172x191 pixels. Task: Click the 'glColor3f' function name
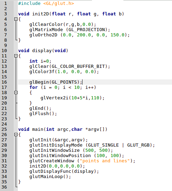click(42, 72)
